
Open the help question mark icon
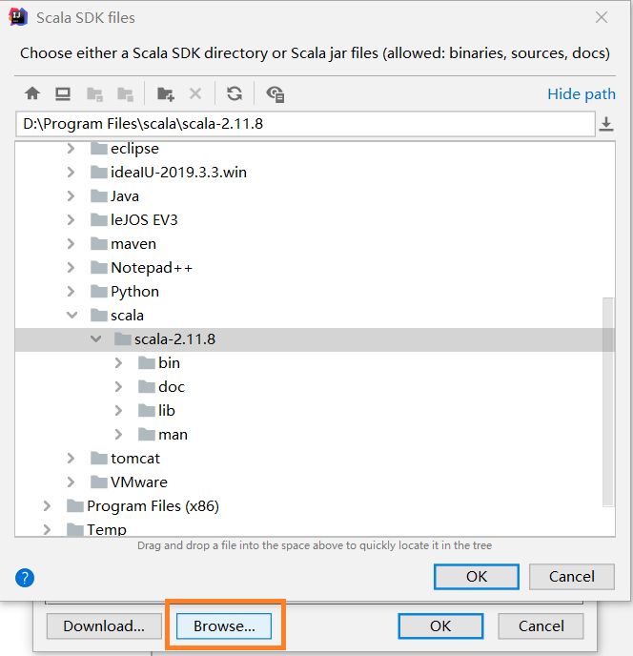coord(25,578)
